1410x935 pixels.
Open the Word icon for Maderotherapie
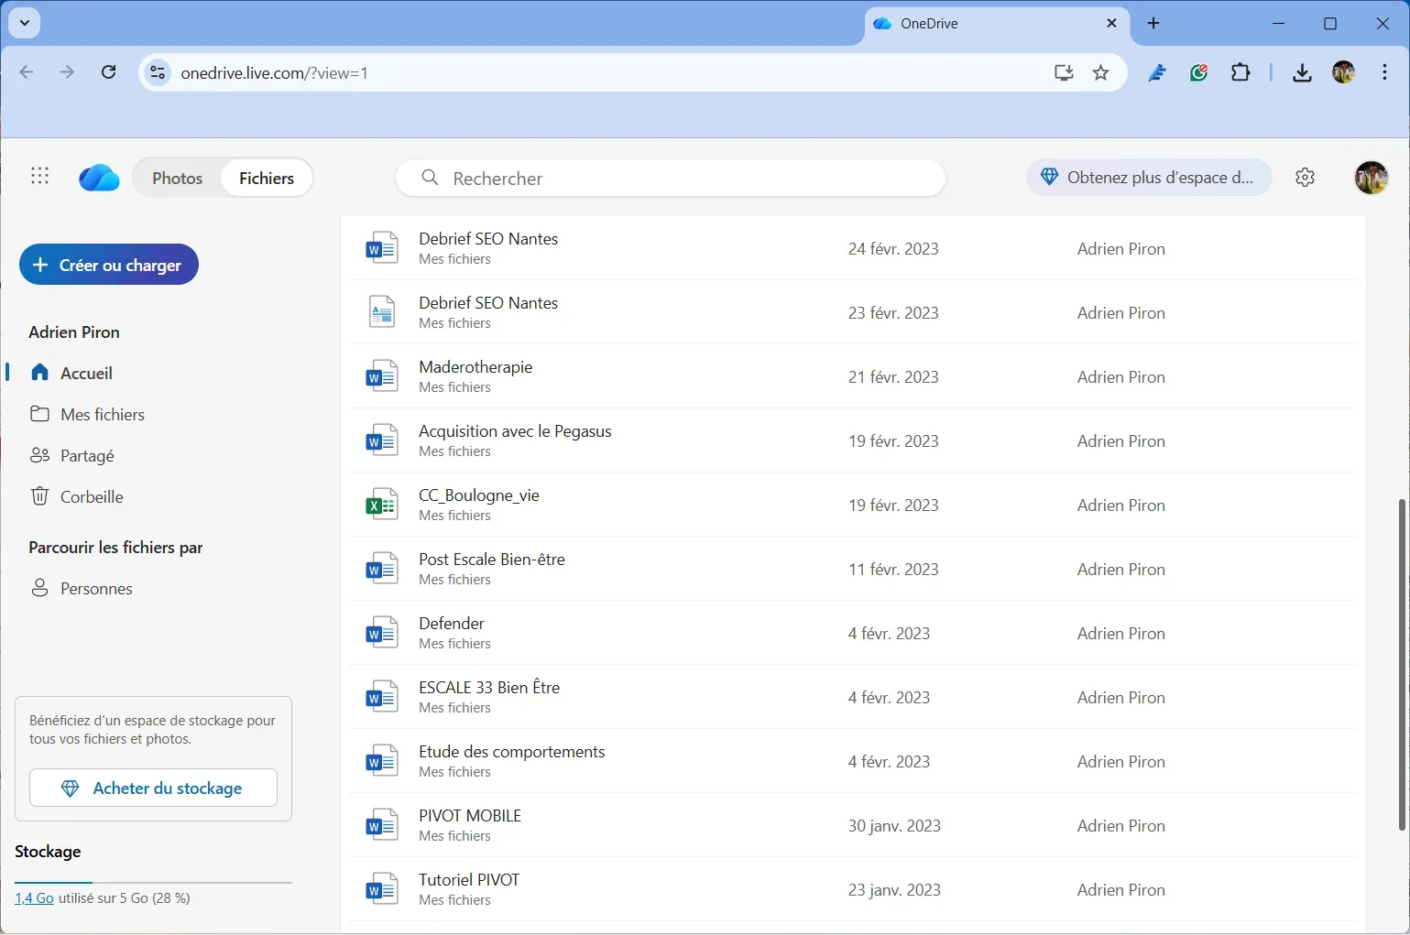[x=381, y=375]
